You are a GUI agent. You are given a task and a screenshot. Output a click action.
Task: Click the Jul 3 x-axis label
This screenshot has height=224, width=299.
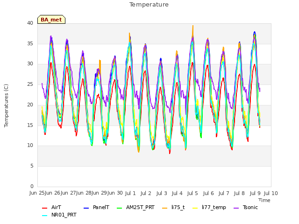tap(162, 193)
